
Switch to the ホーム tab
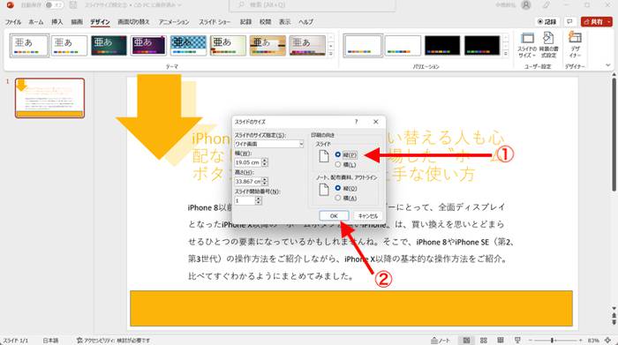pyautogui.click(x=36, y=22)
